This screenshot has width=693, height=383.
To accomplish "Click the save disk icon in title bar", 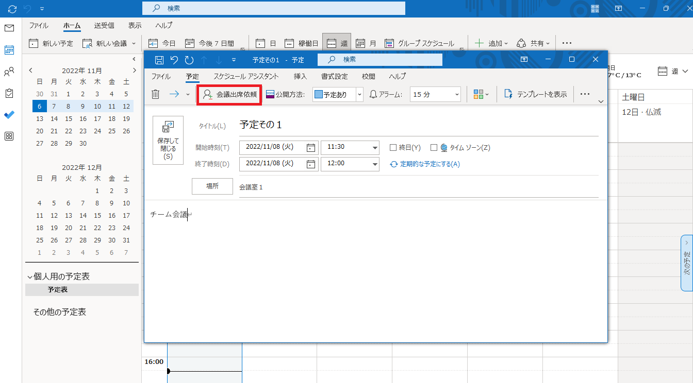I will (x=159, y=60).
